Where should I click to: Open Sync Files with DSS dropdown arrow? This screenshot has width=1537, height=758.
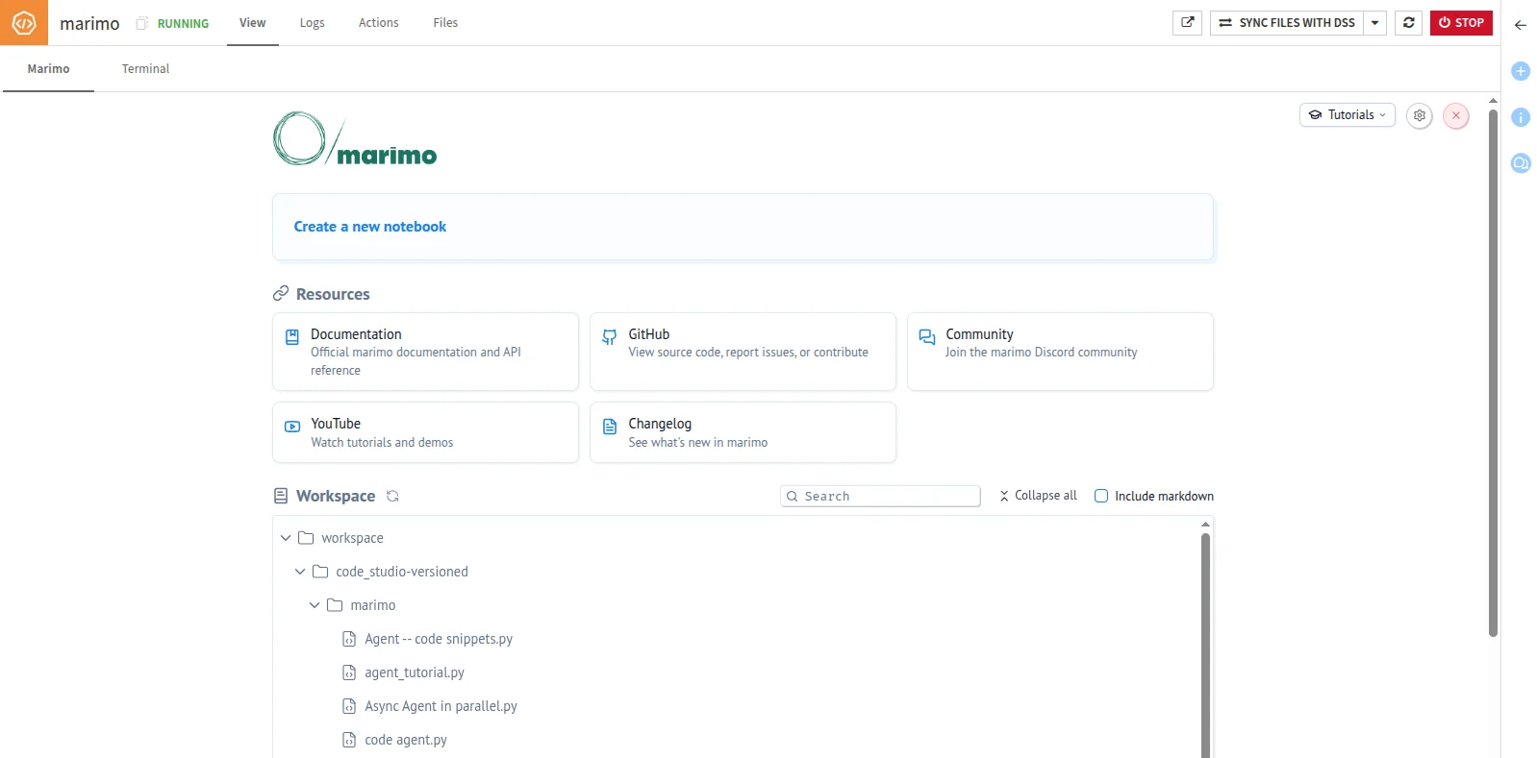coord(1374,23)
